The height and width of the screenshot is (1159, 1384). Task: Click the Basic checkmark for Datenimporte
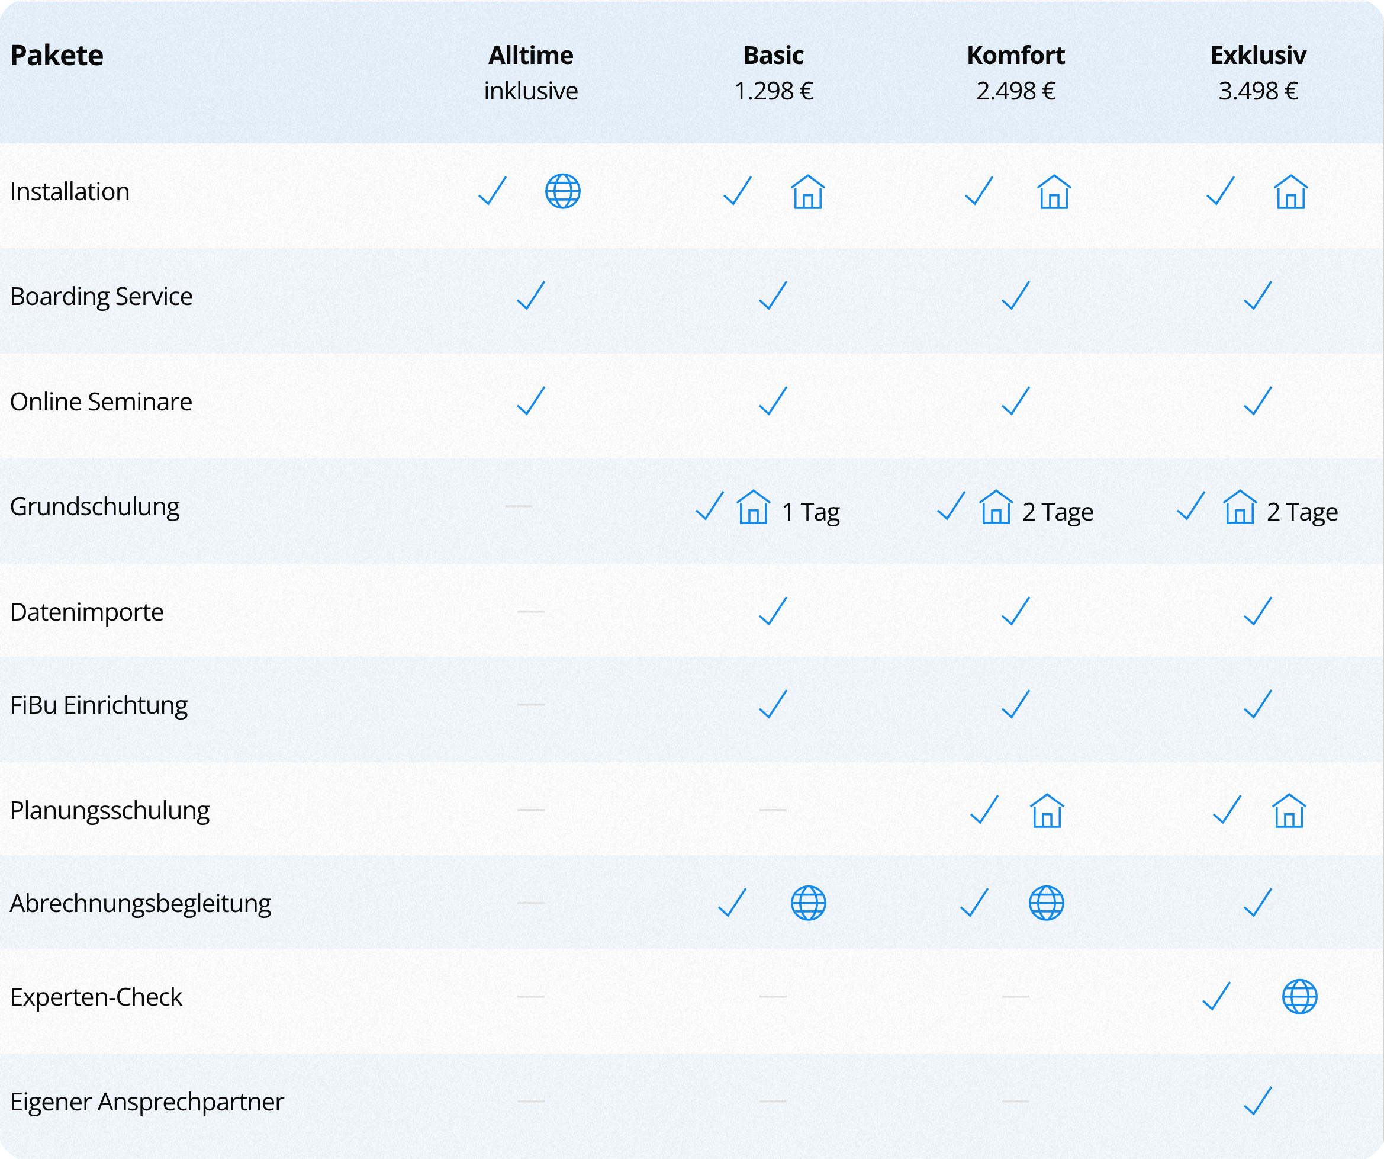773,611
